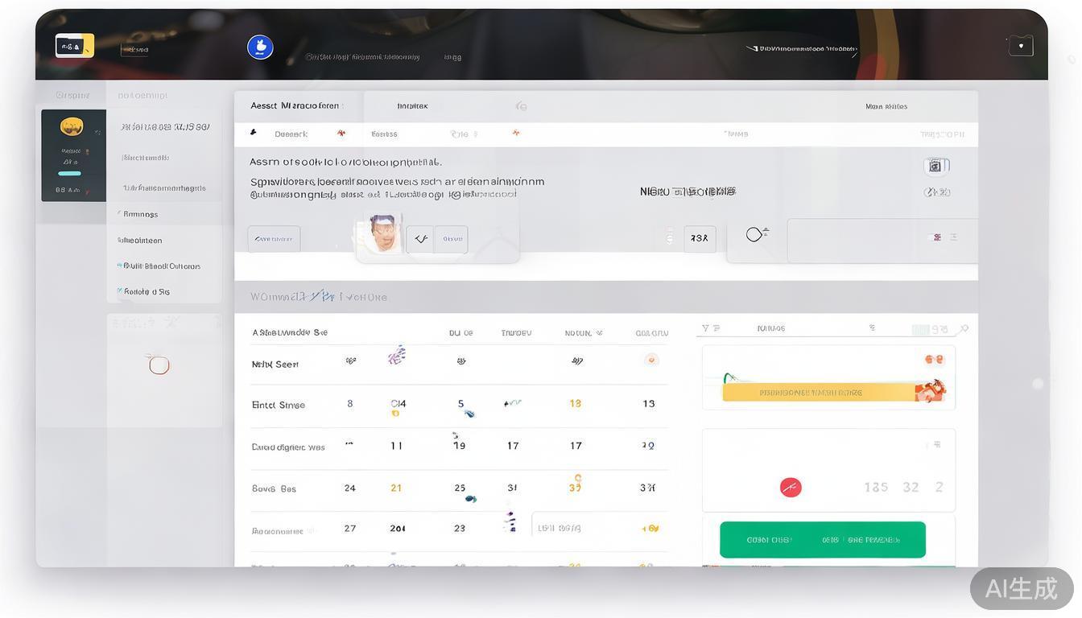This screenshot has height=618, width=1082.
Task: Click the large green button in right panel
Action: tap(822, 539)
